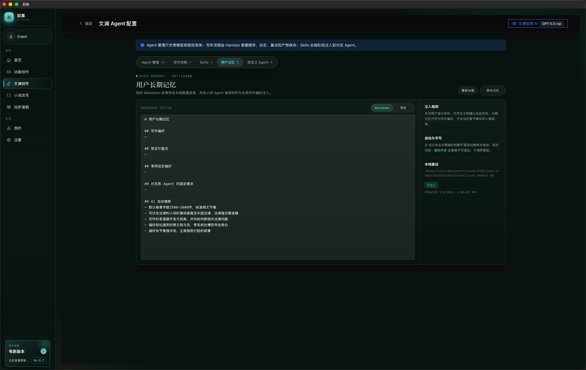Open the Agent 管理 tab
The image size is (586, 370).
tap(153, 62)
